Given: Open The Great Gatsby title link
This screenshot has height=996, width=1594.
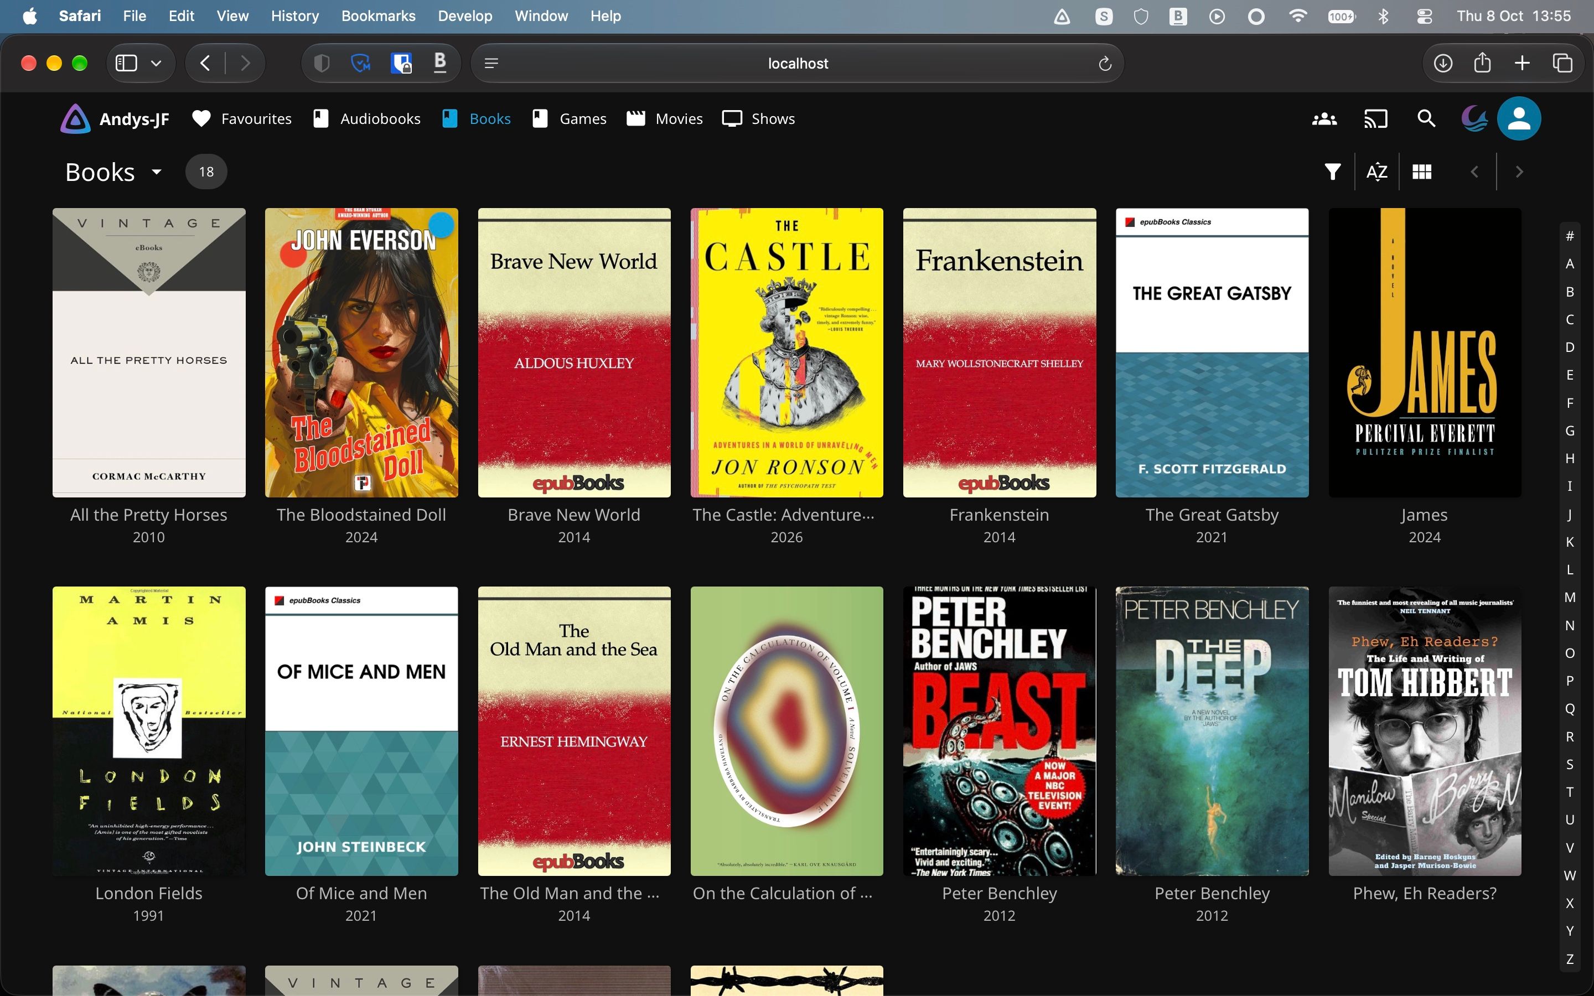Looking at the screenshot, I should point(1212,515).
